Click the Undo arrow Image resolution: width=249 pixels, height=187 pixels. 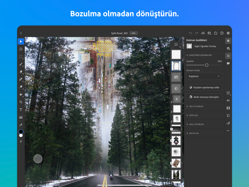tap(190, 33)
